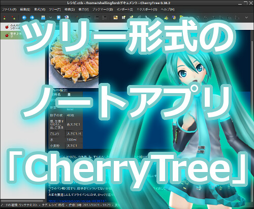Click the find toolbar icon
This screenshot has width=254, height=209.
point(77,18)
